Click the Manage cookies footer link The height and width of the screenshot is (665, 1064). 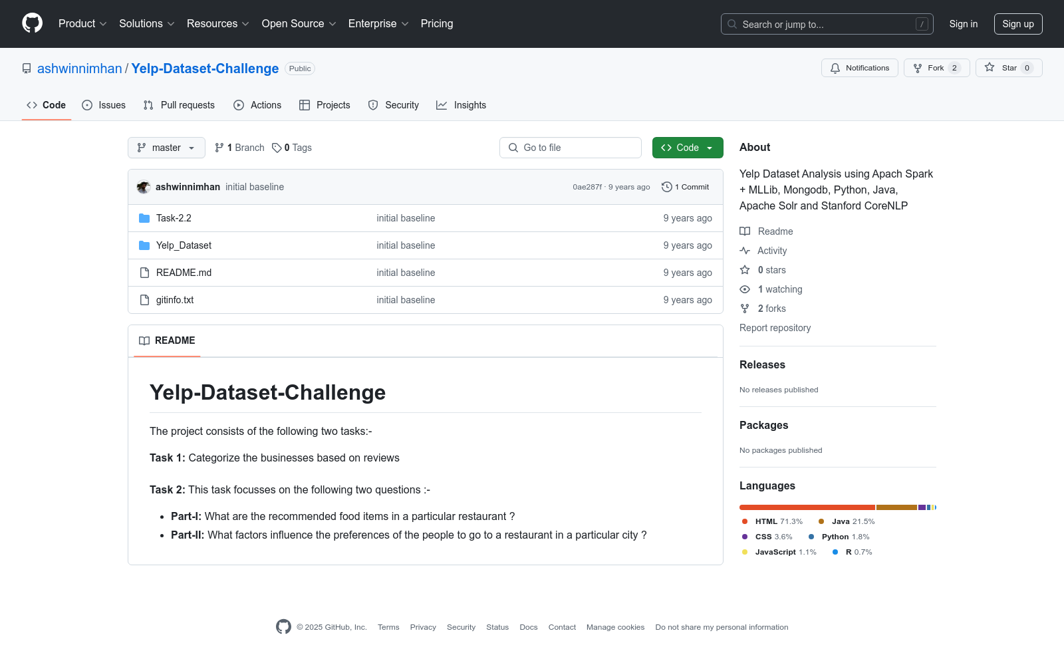coord(616,627)
